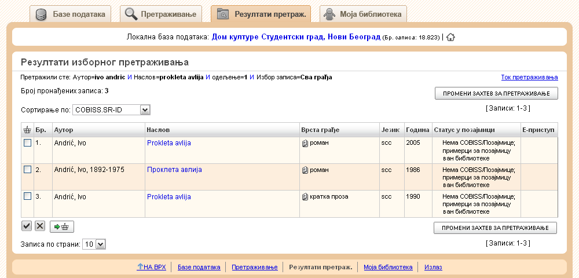The image size is (579, 278).
Task: Tick the checkbox for record 1
Action: point(27,143)
